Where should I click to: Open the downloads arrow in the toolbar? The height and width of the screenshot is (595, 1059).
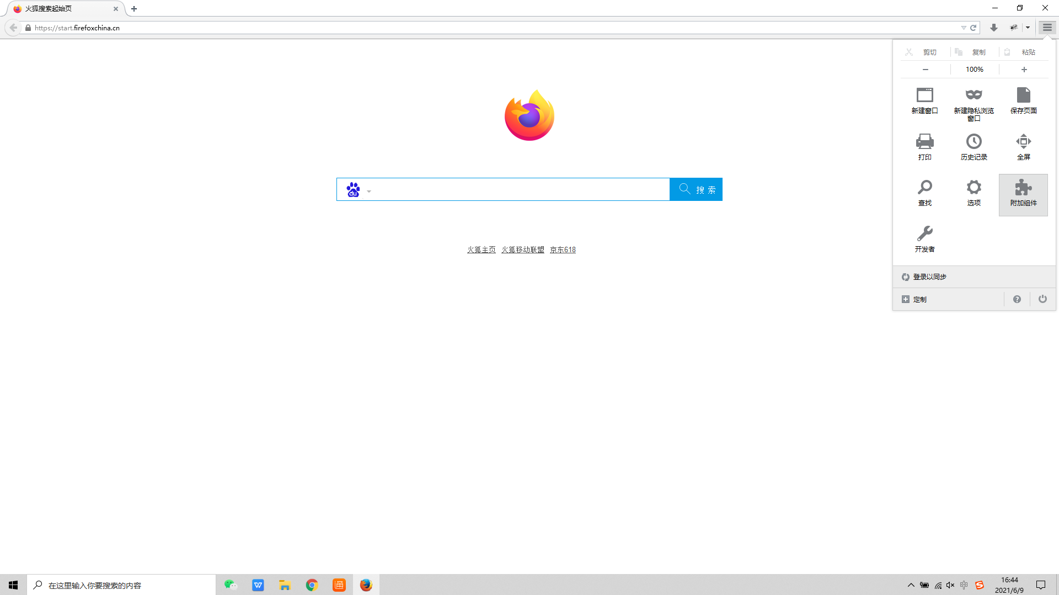[994, 28]
